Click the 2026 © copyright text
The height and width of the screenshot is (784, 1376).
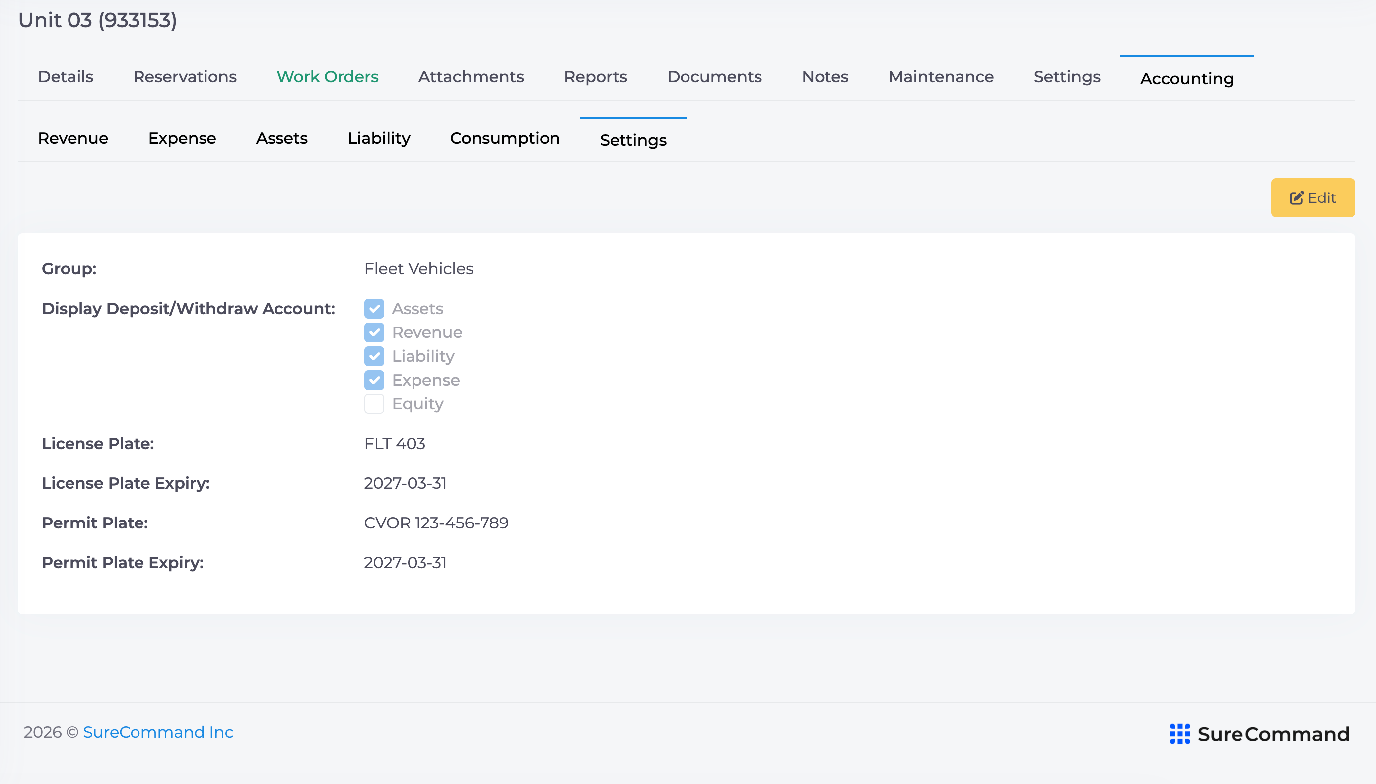[x=51, y=732]
